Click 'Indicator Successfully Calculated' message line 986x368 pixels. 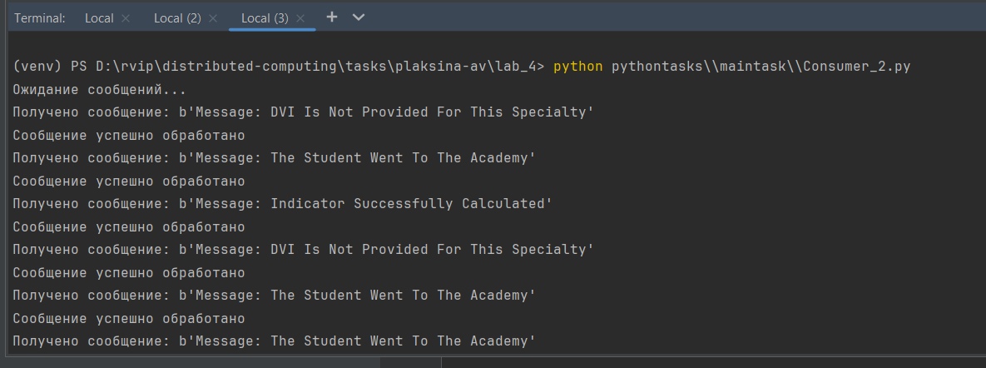click(x=283, y=203)
